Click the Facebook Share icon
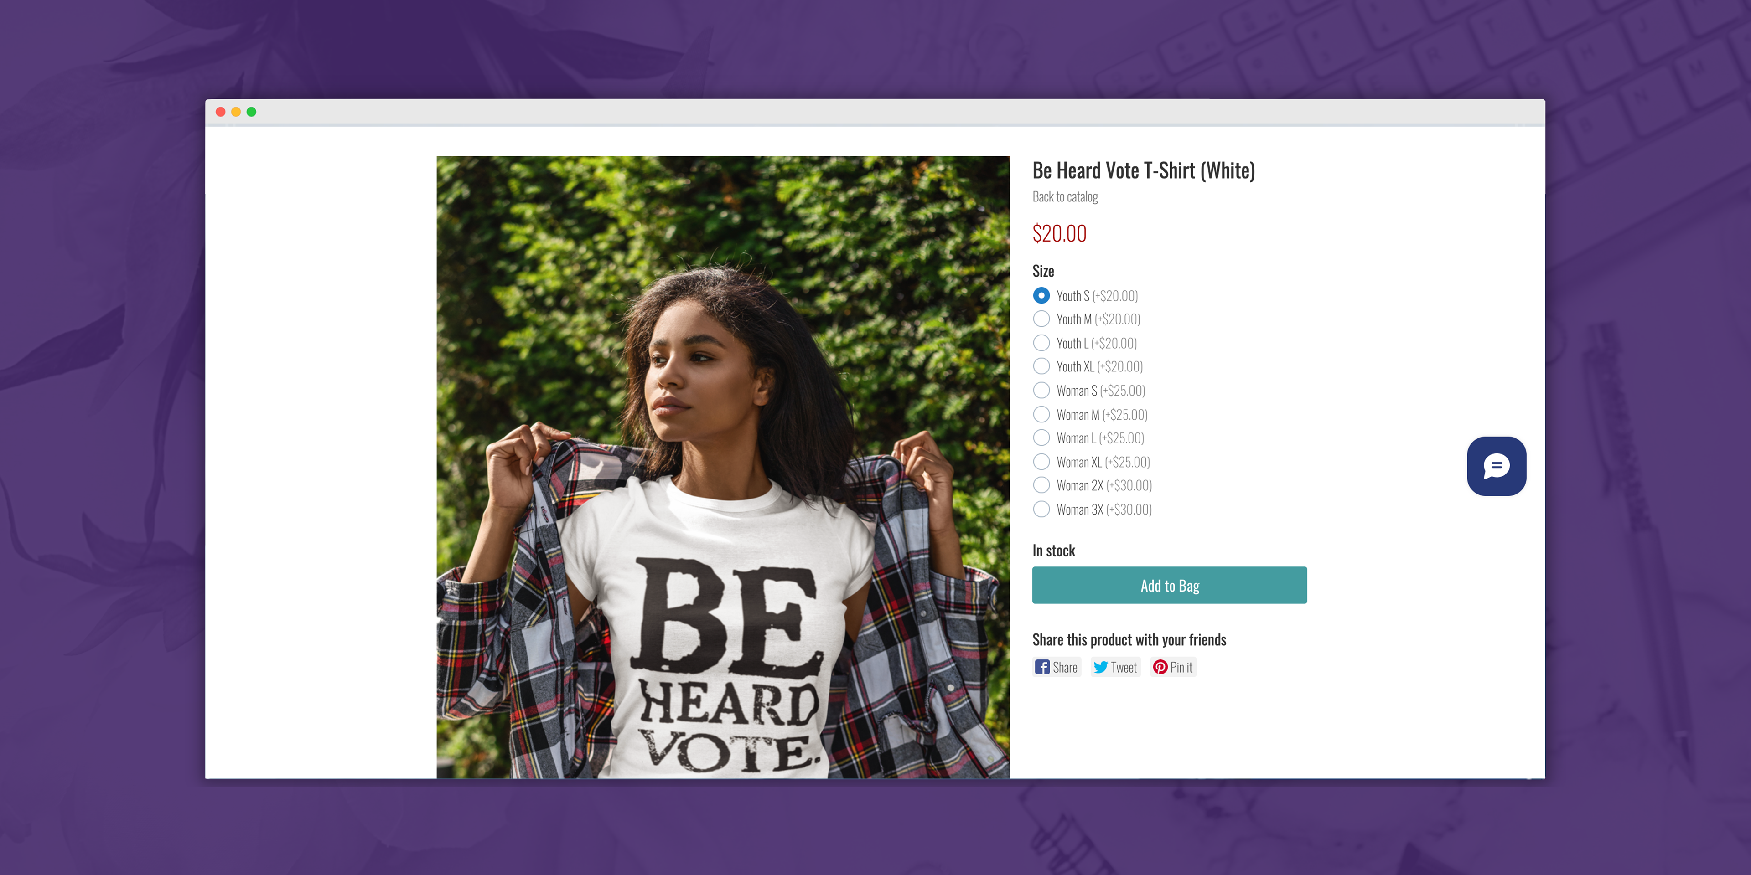 click(x=1041, y=667)
